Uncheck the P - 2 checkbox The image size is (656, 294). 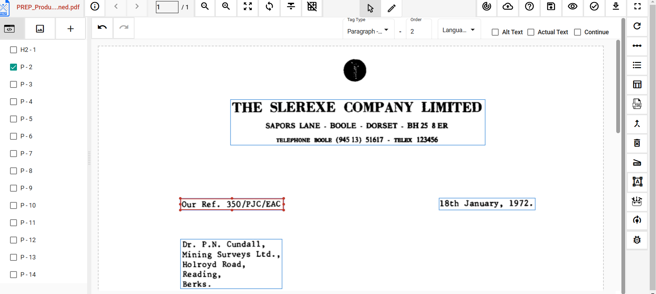click(x=13, y=67)
